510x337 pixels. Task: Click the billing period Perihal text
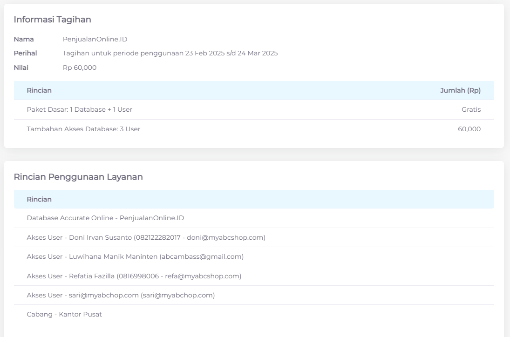pyautogui.click(x=170, y=53)
